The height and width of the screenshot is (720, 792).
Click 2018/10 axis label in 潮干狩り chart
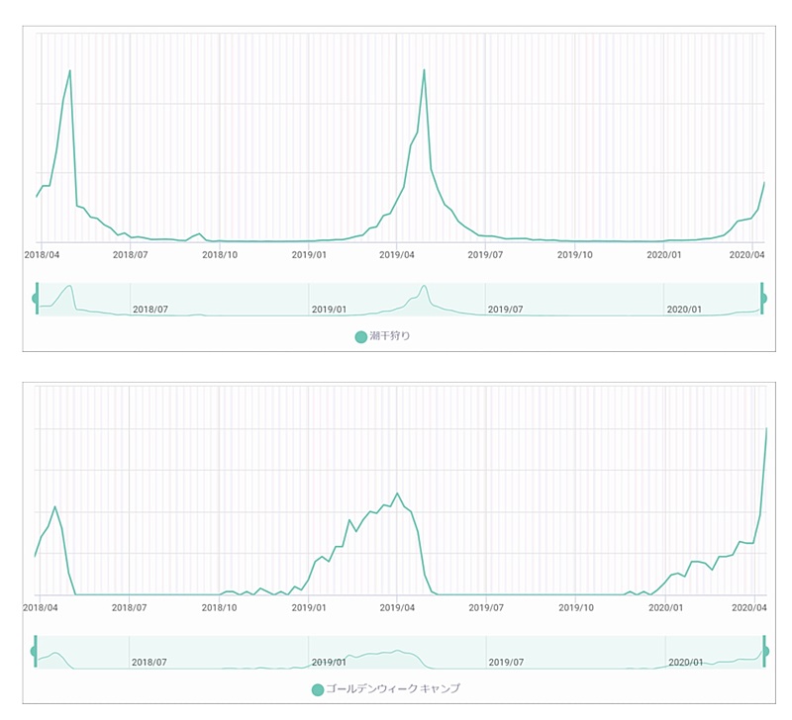point(220,255)
